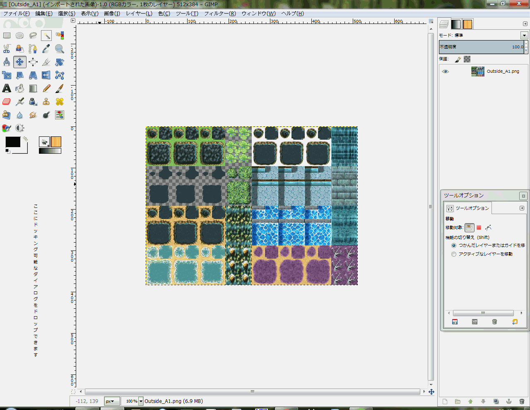This screenshot has width=530, height=410.
Task: Open the px unit dropdown in status bar
Action: 112,401
